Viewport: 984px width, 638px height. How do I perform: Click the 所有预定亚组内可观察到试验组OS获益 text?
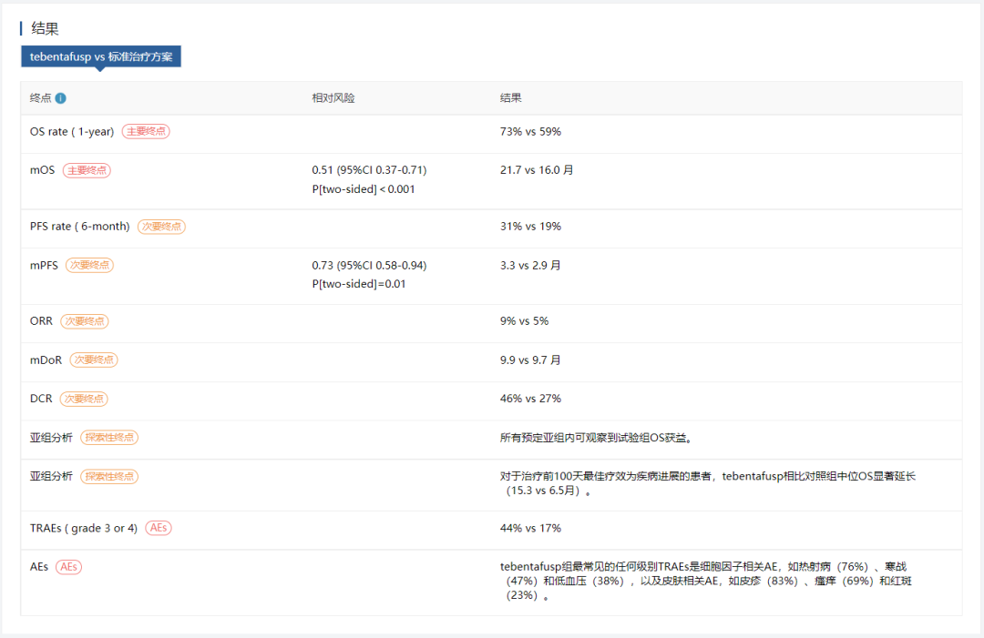click(596, 438)
